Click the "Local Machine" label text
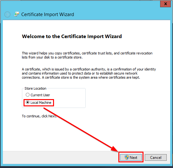 click(x=41, y=103)
